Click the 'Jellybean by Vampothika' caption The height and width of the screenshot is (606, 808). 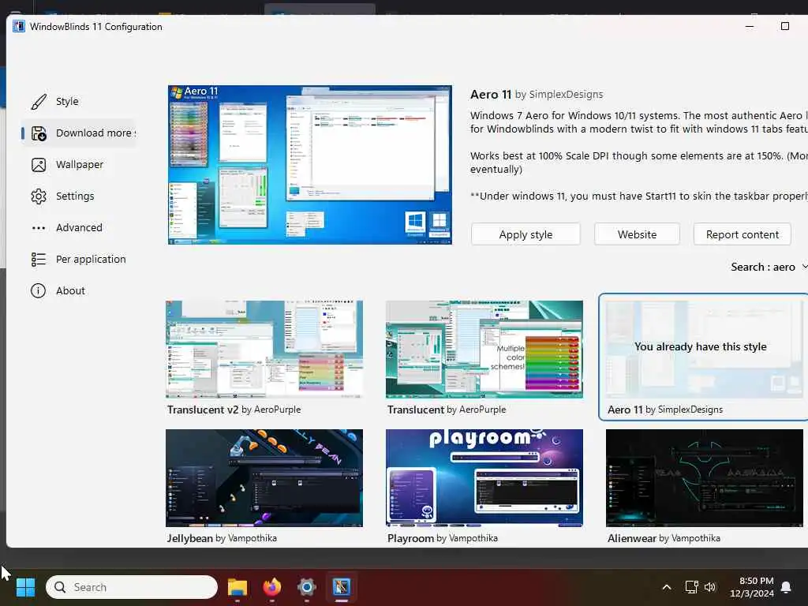click(222, 538)
